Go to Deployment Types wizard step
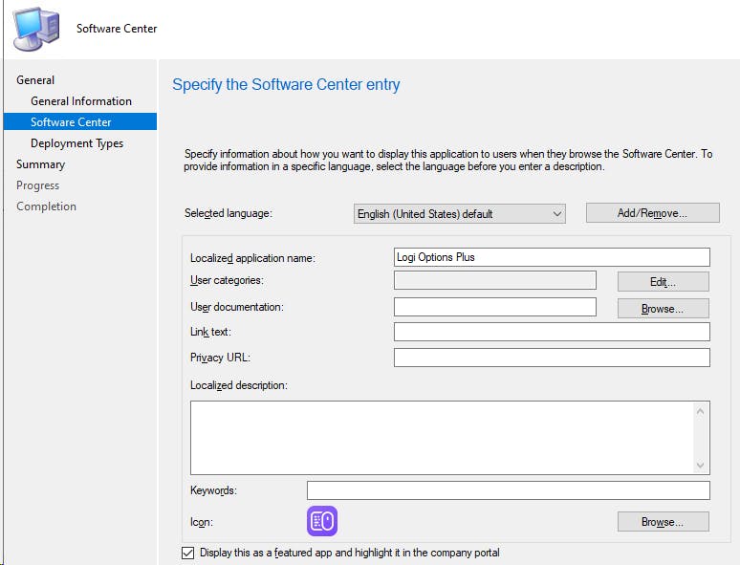The height and width of the screenshot is (565, 740). (76, 143)
